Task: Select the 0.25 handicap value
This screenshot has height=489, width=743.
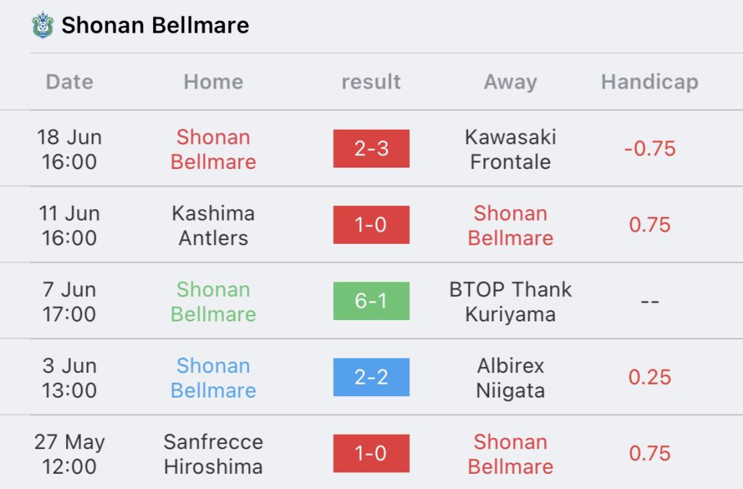Action: click(x=649, y=377)
